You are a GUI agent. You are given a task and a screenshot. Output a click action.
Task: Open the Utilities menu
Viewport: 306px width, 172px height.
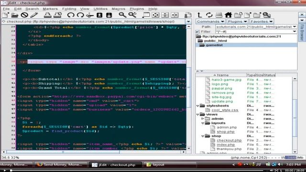coord(100,9)
